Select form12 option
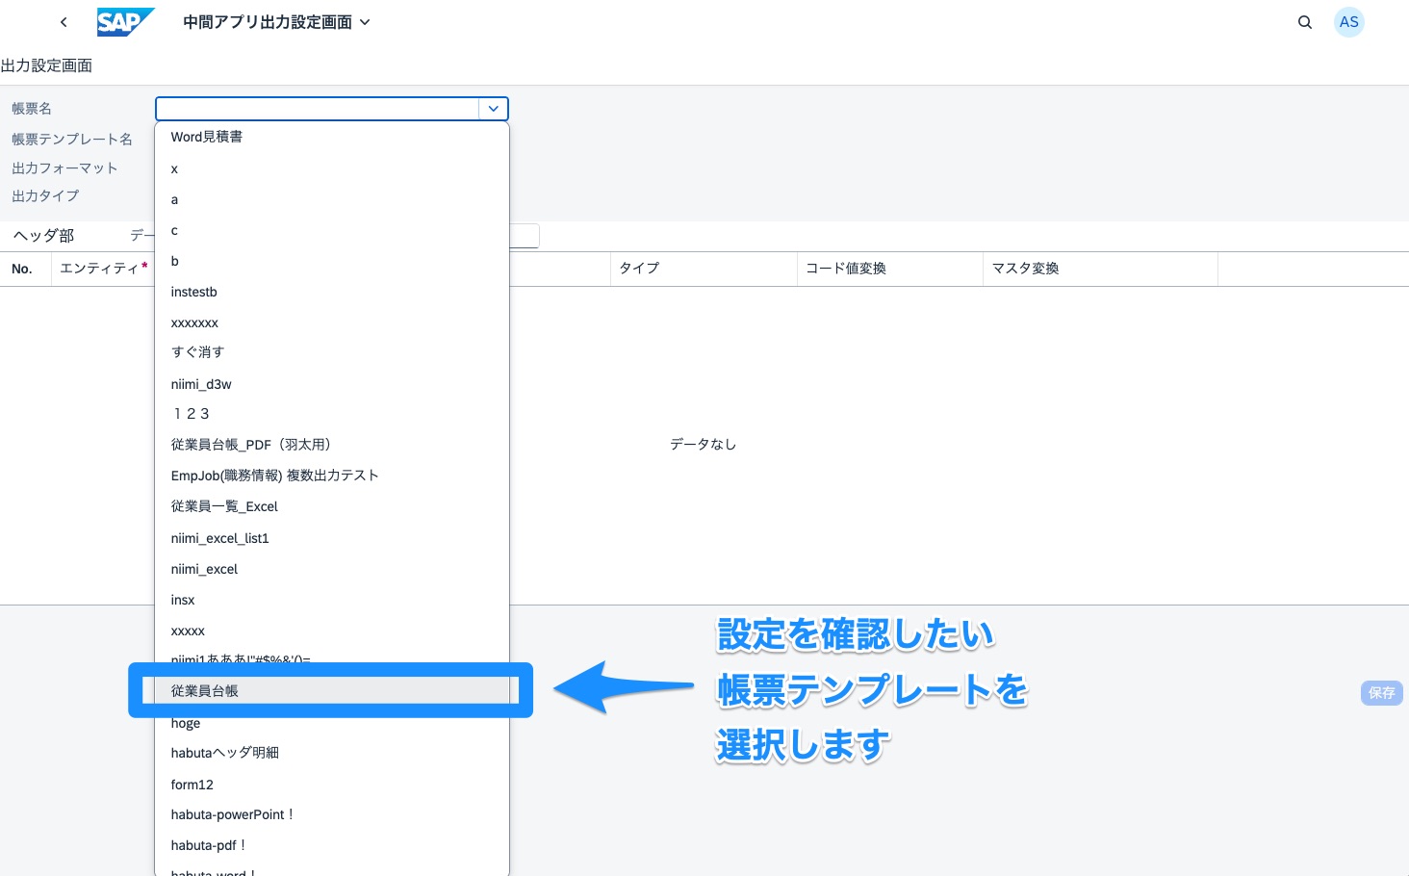 click(332, 785)
